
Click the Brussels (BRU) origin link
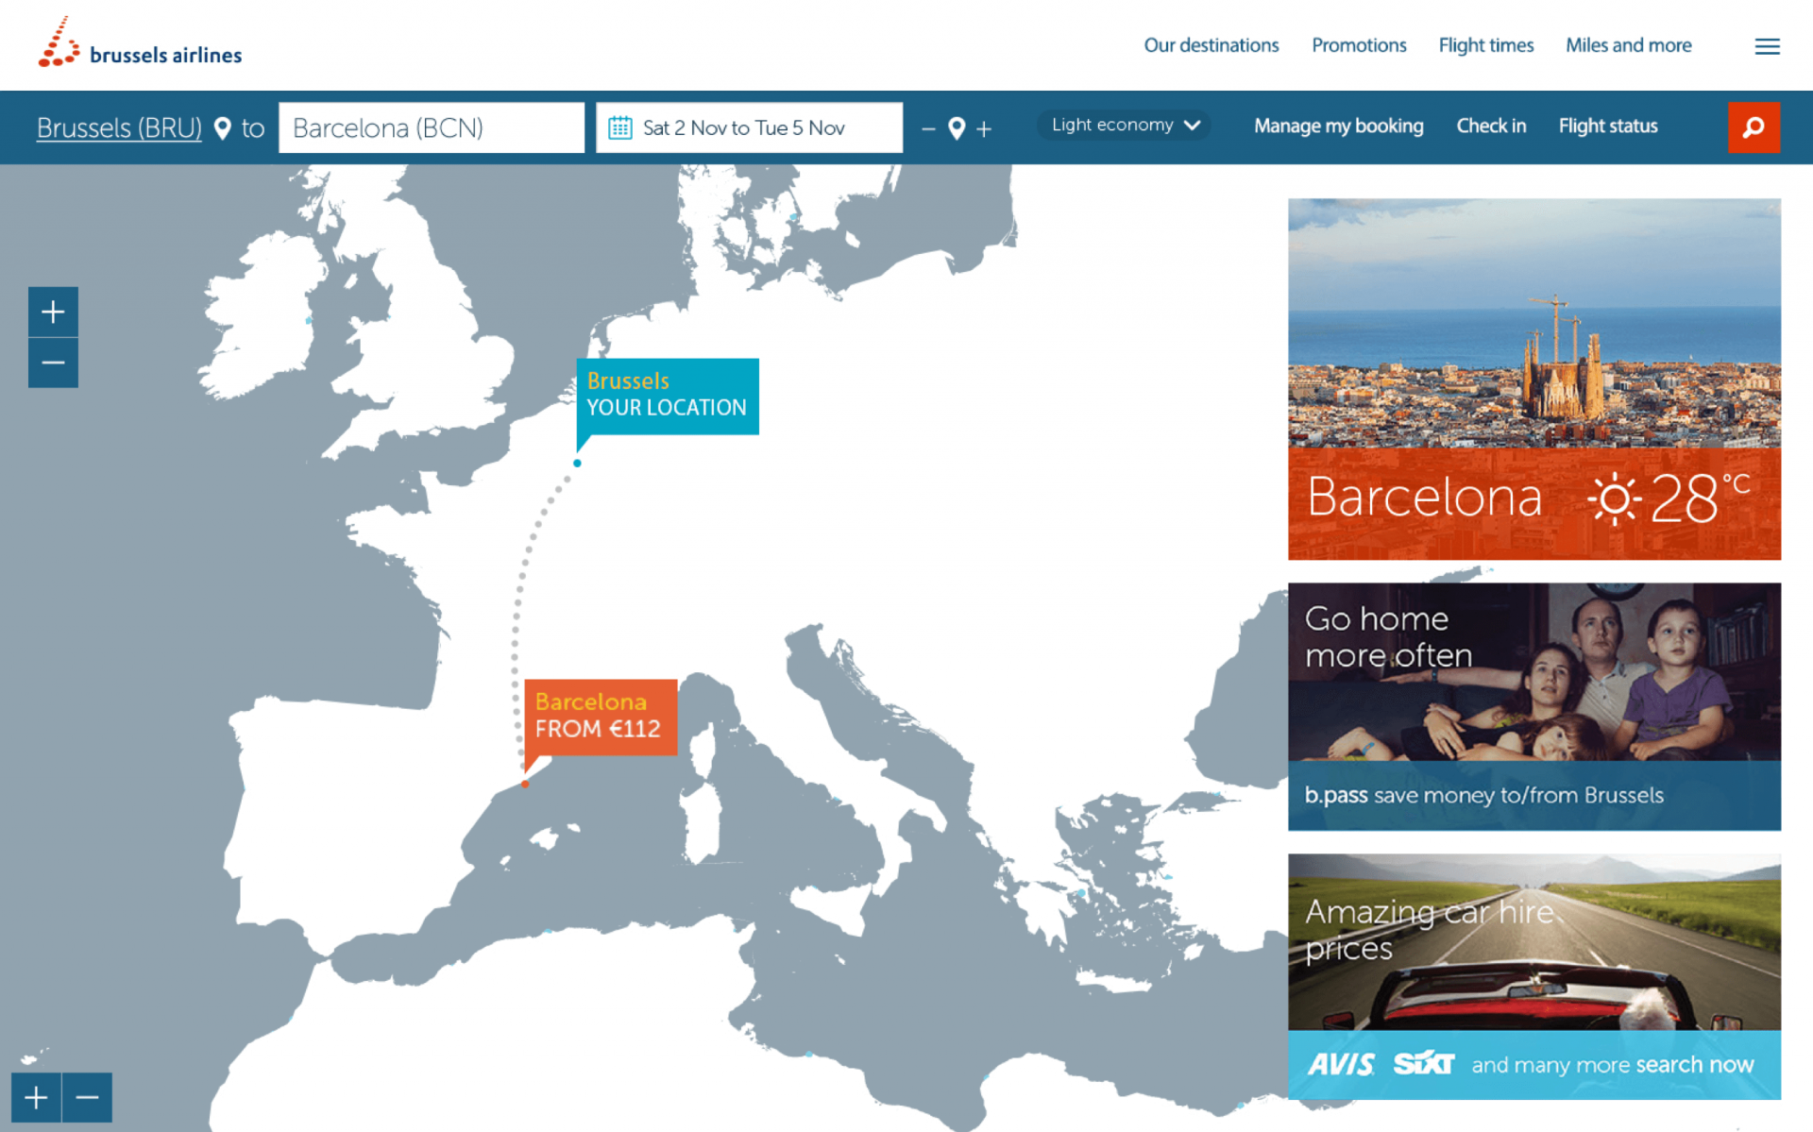119,127
